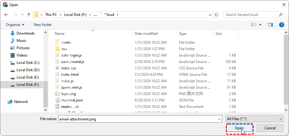Open the view options dropdown arrow
The height and width of the screenshot is (136, 289).
tap(260, 25)
